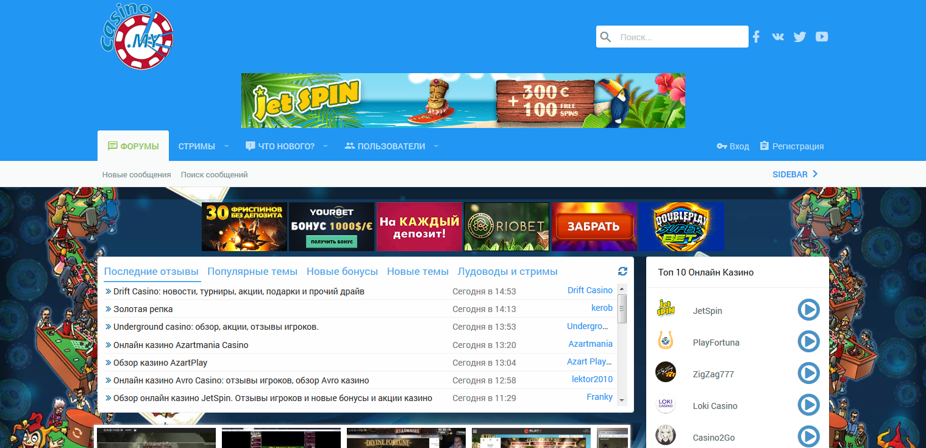
Task: Click the Loki Casino logo
Action: pos(666,404)
